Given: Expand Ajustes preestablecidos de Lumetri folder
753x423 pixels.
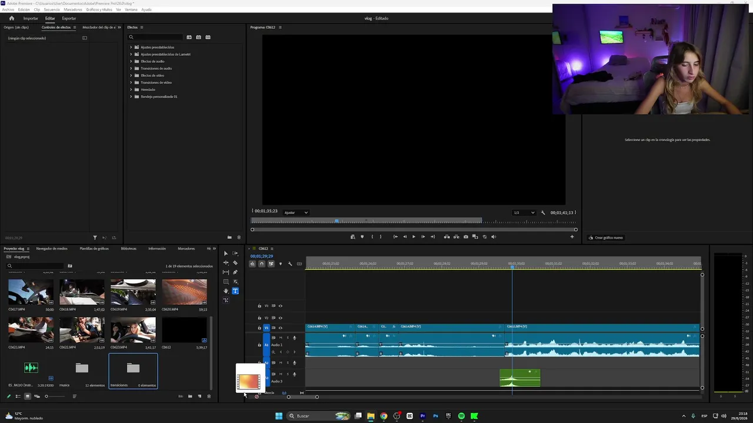Looking at the screenshot, I should tap(131, 54).
